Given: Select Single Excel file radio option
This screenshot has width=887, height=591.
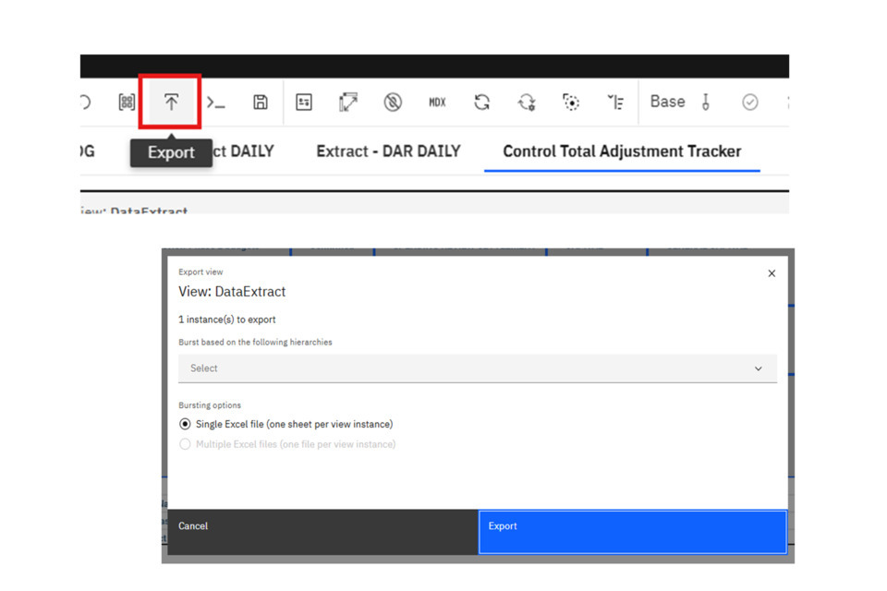Looking at the screenshot, I should click(186, 424).
